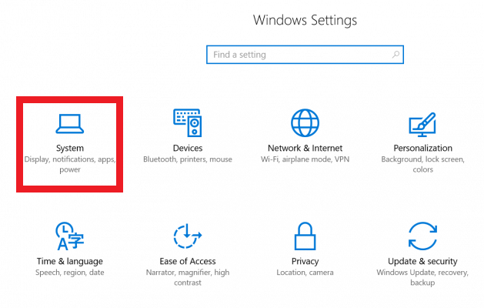This screenshot has width=484, height=308.
Task: Click the "Wi-Fi, airplane mode, VPN" description
Action: point(305,159)
